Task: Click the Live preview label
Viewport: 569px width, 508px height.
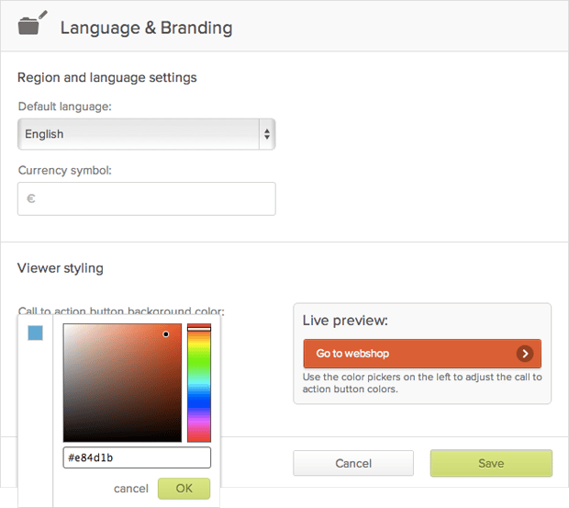Action: 345,321
